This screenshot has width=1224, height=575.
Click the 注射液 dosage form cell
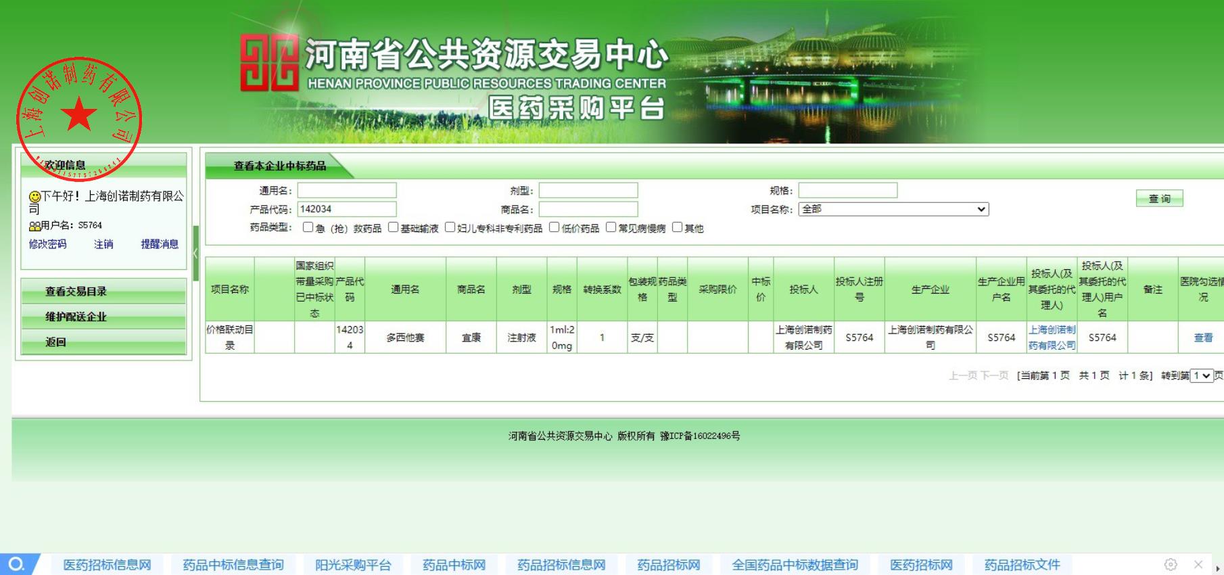tap(521, 338)
